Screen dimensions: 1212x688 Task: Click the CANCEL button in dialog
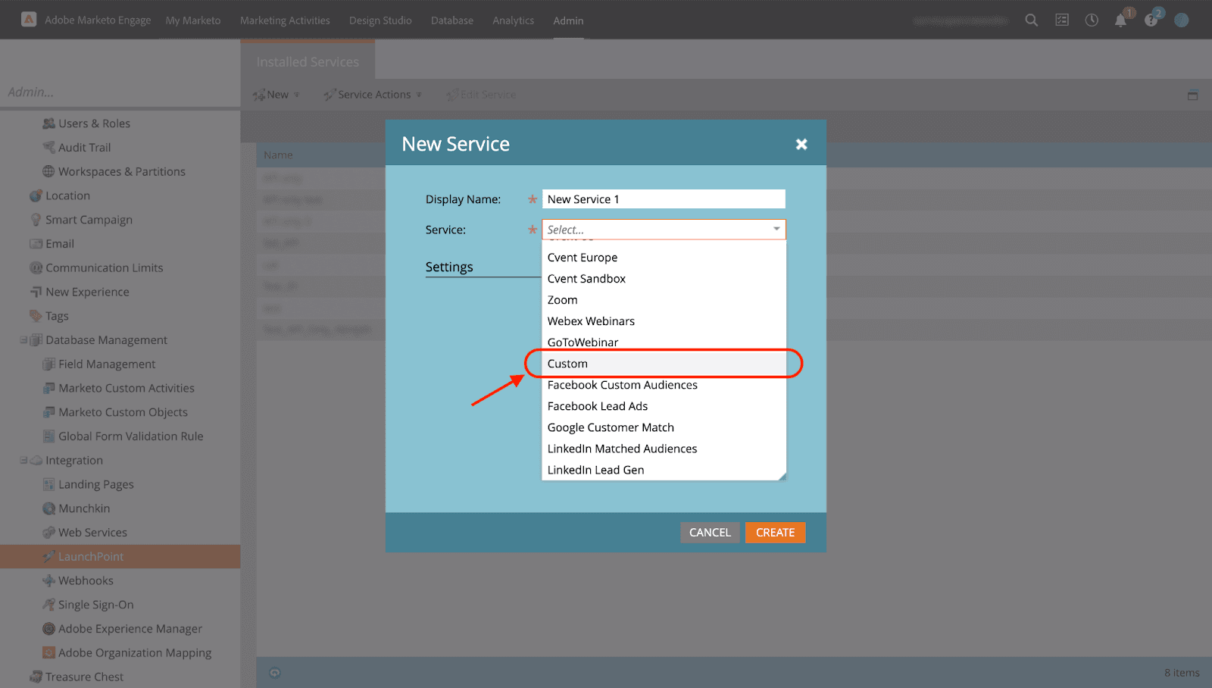click(710, 533)
